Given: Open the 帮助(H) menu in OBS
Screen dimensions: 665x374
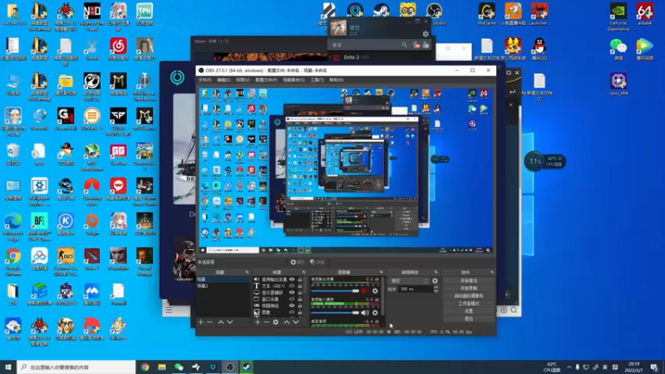Looking at the screenshot, I should click(336, 80).
